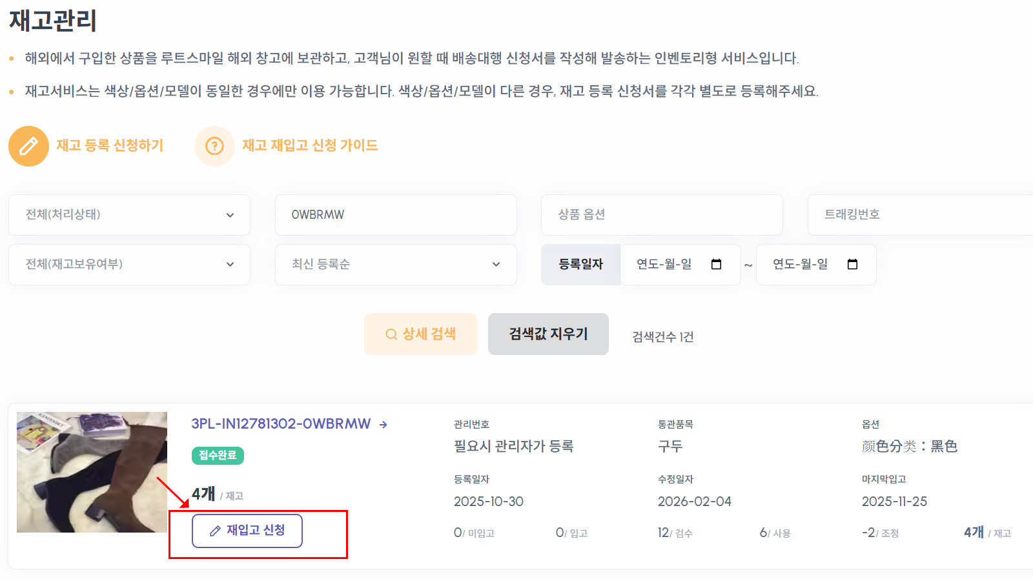Click the calendar icon on the start date field
Screen dimensions: 1033x581
coord(717,264)
